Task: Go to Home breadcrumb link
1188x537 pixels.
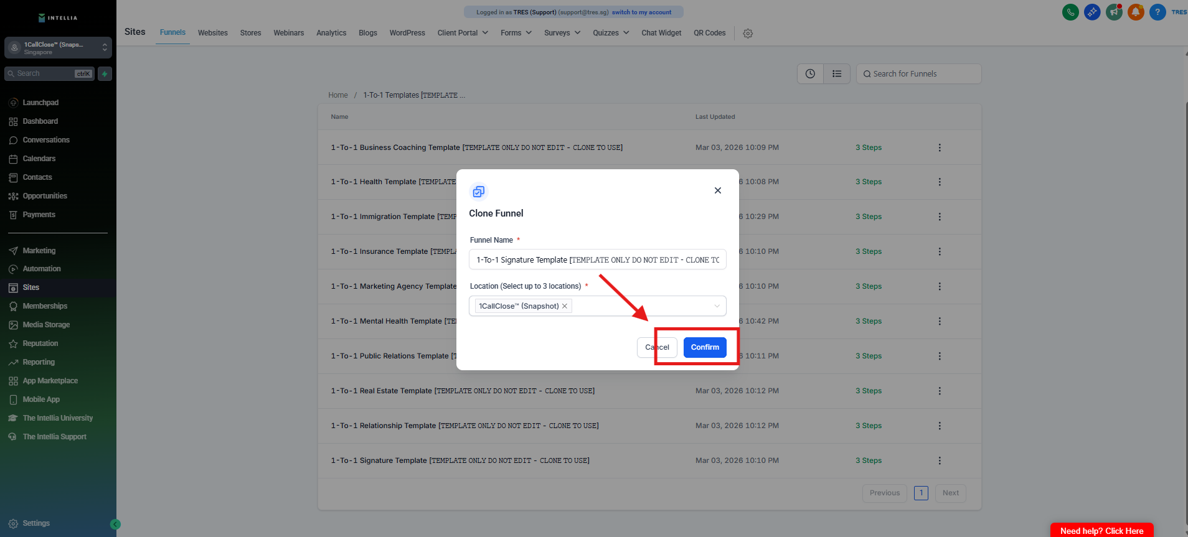Action: pos(338,95)
